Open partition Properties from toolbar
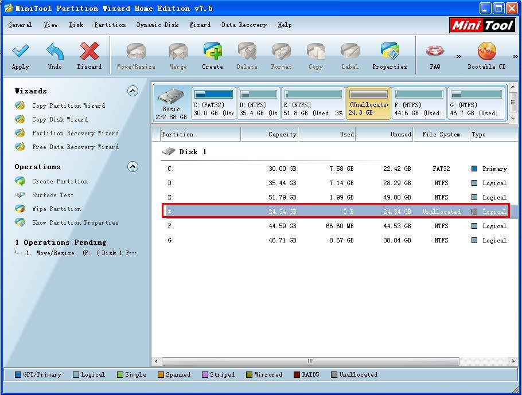The height and width of the screenshot is (395, 522). pos(389,56)
